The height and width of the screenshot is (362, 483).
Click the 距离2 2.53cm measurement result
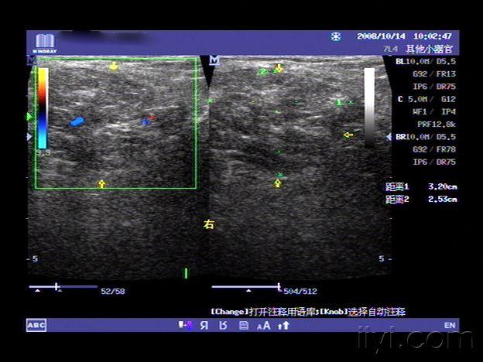pyautogui.click(x=421, y=199)
